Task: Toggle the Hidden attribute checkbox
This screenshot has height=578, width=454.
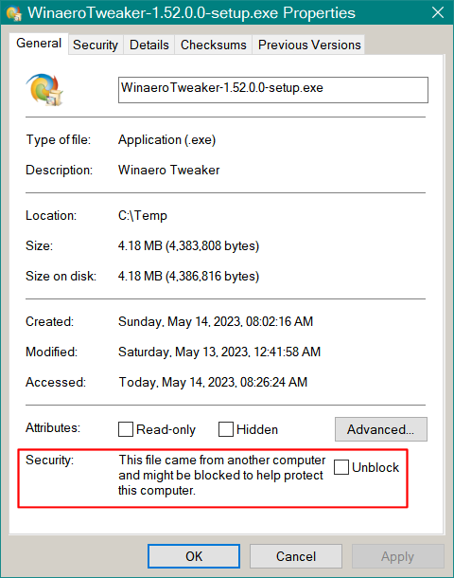Action: click(225, 429)
